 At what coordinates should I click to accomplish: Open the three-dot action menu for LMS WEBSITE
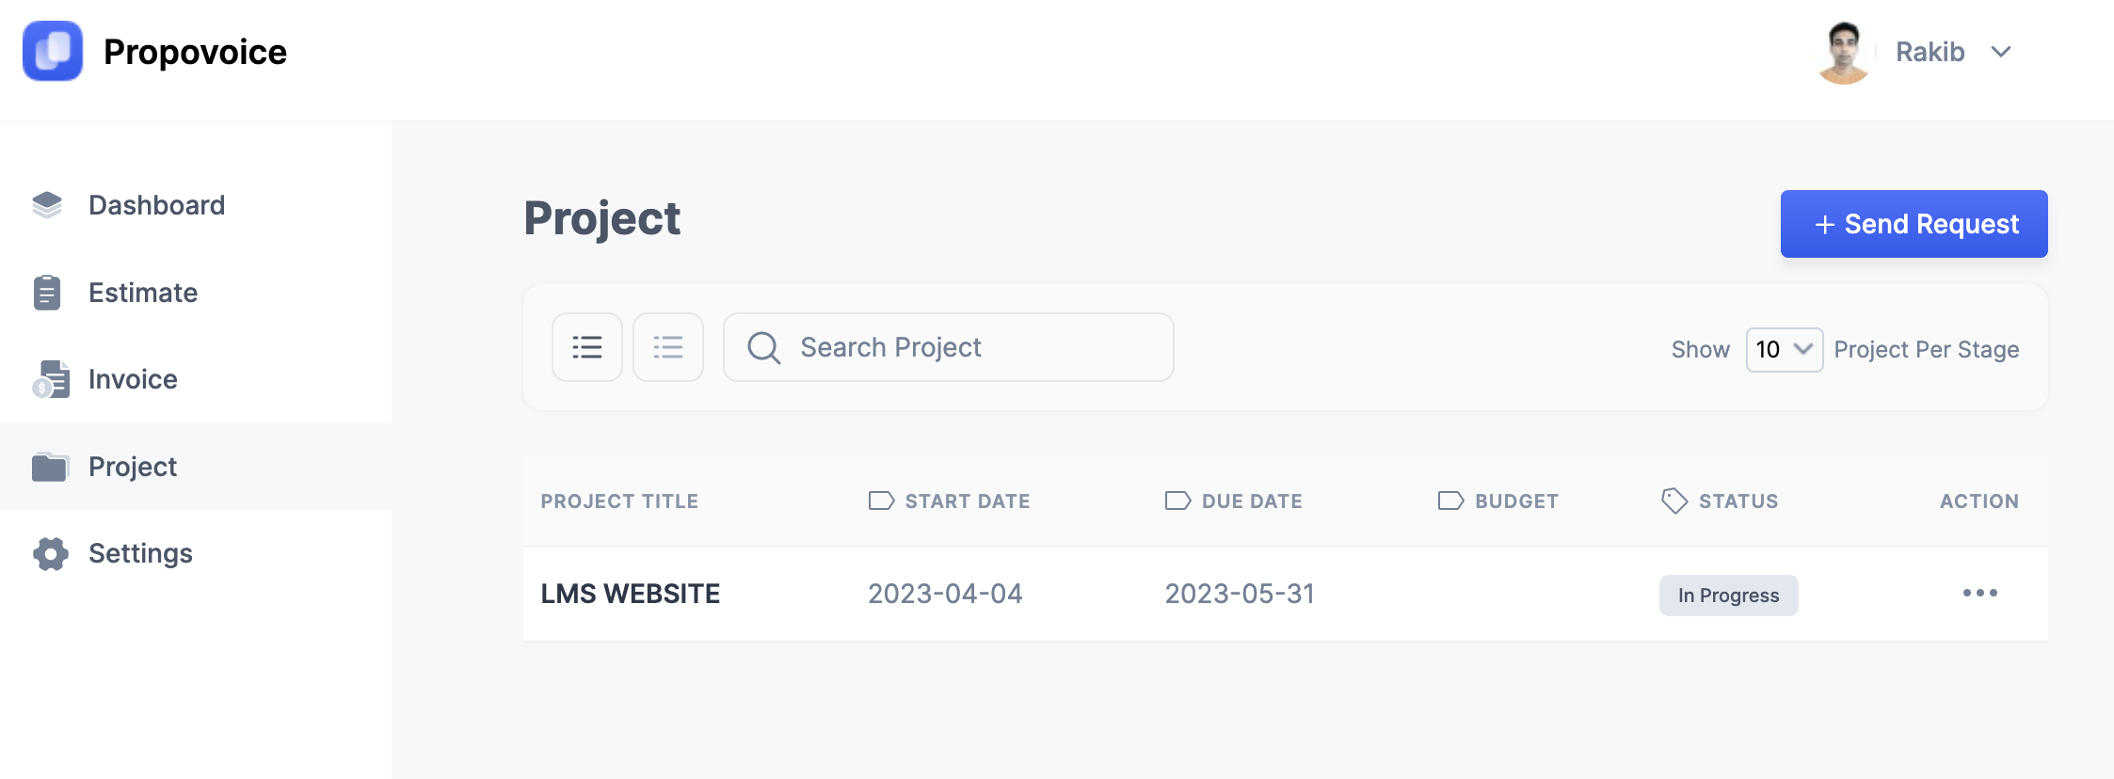[x=1980, y=593]
